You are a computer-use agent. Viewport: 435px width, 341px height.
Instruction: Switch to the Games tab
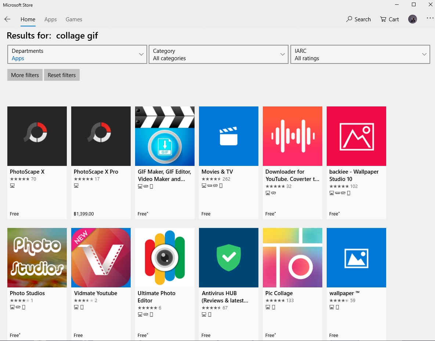point(74,19)
